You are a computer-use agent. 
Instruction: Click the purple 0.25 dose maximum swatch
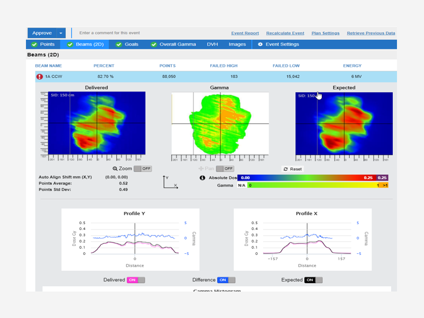(382, 178)
